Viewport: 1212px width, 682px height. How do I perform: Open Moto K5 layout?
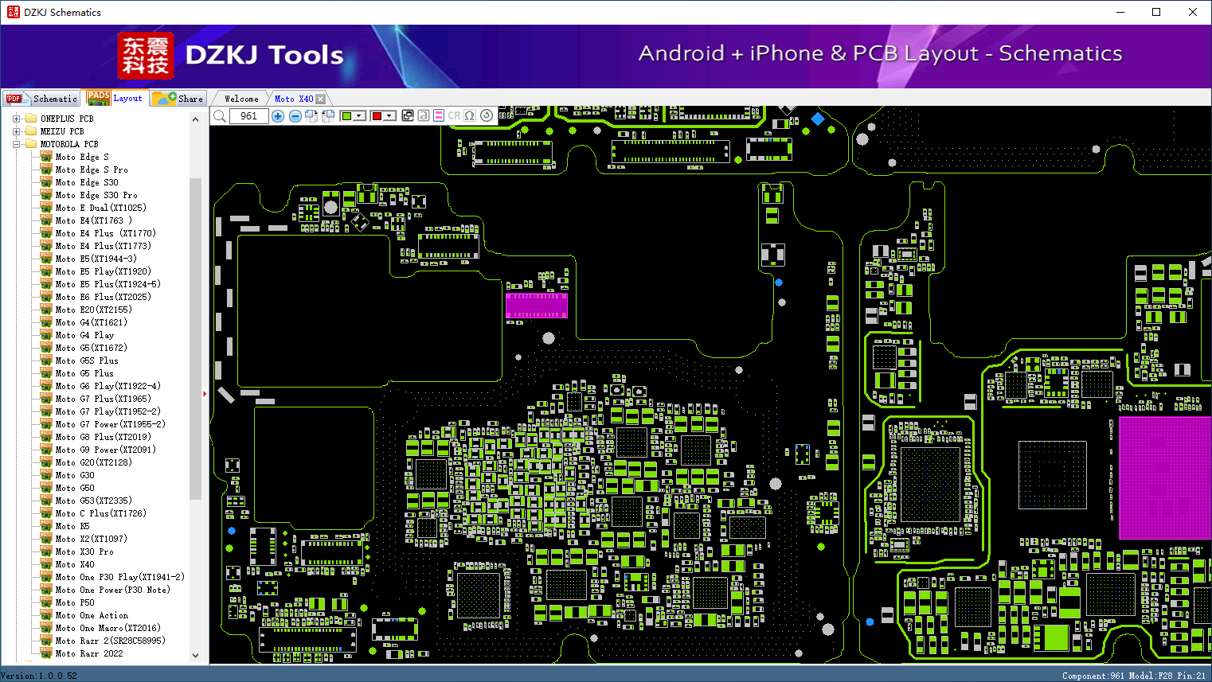[72, 526]
